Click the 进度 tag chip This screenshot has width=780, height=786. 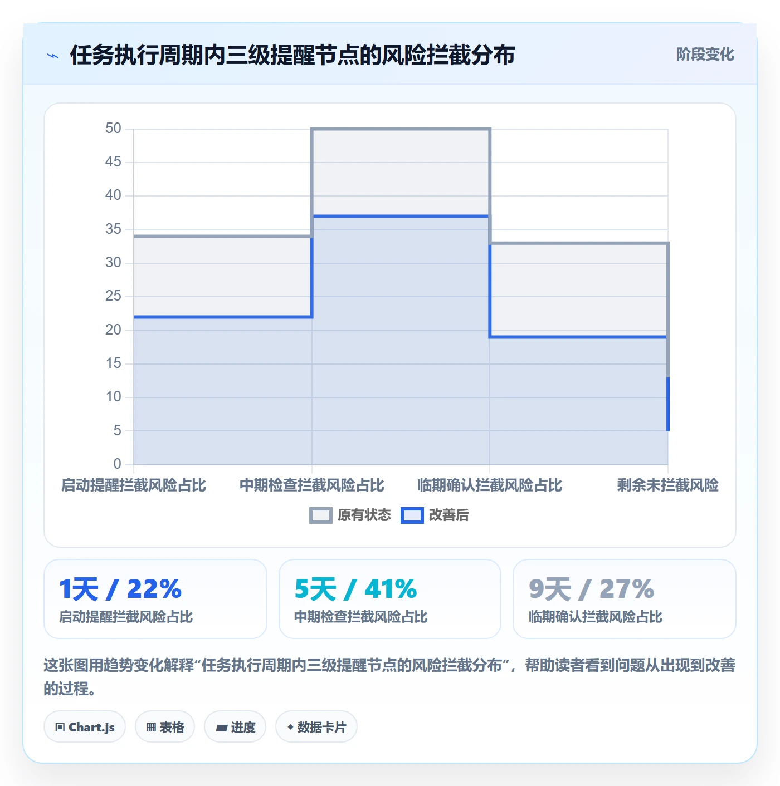point(235,727)
